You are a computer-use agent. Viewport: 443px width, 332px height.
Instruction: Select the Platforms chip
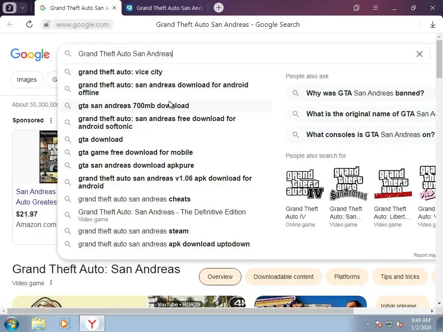coord(347,277)
